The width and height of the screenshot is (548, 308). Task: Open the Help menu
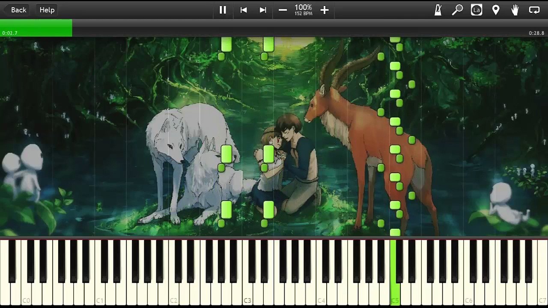[47, 10]
